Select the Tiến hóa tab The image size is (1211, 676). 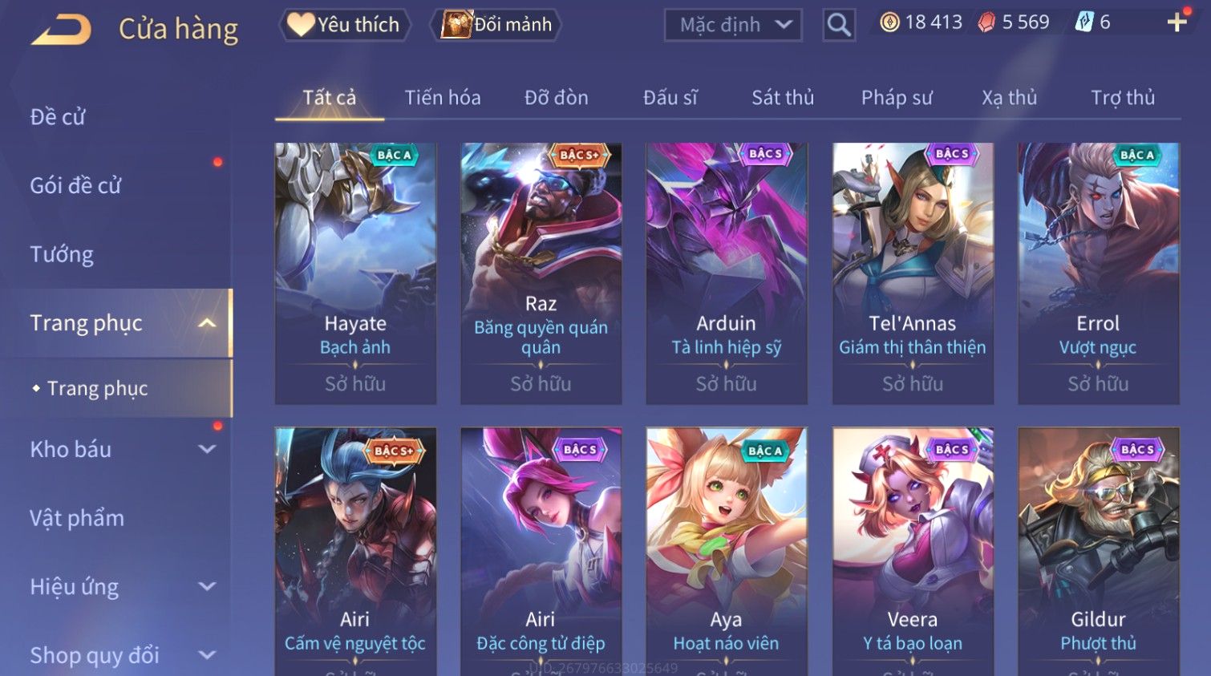tap(443, 98)
